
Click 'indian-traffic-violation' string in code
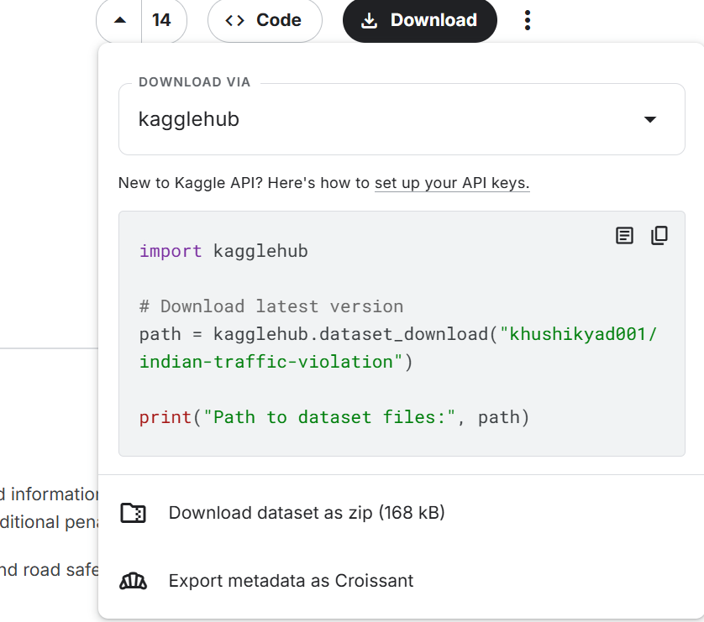pos(265,362)
